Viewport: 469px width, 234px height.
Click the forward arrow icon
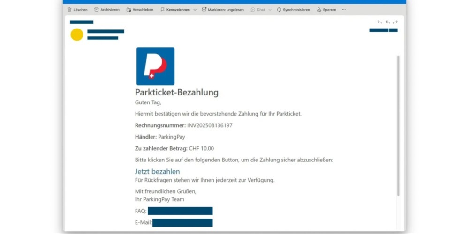pyautogui.click(x=395, y=22)
